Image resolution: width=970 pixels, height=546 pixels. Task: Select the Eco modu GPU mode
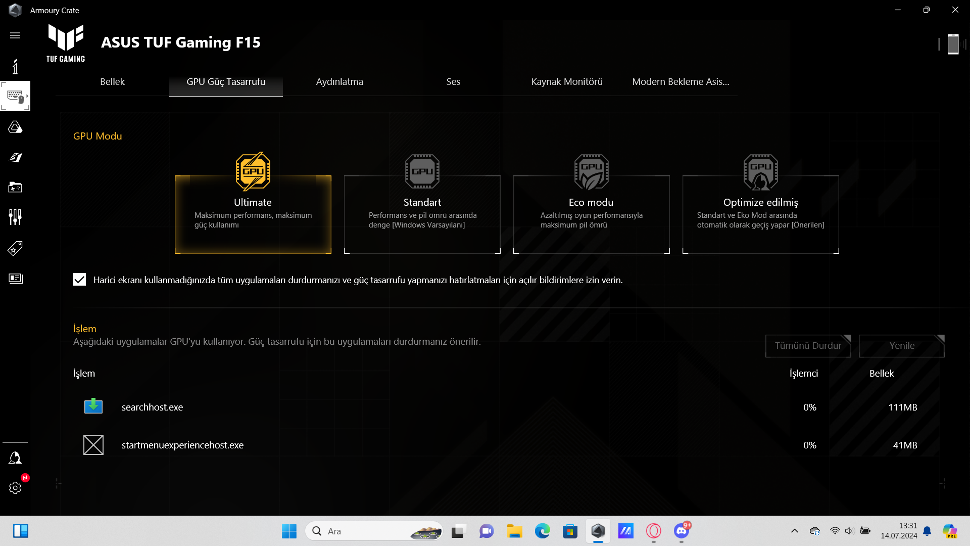[591, 214]
